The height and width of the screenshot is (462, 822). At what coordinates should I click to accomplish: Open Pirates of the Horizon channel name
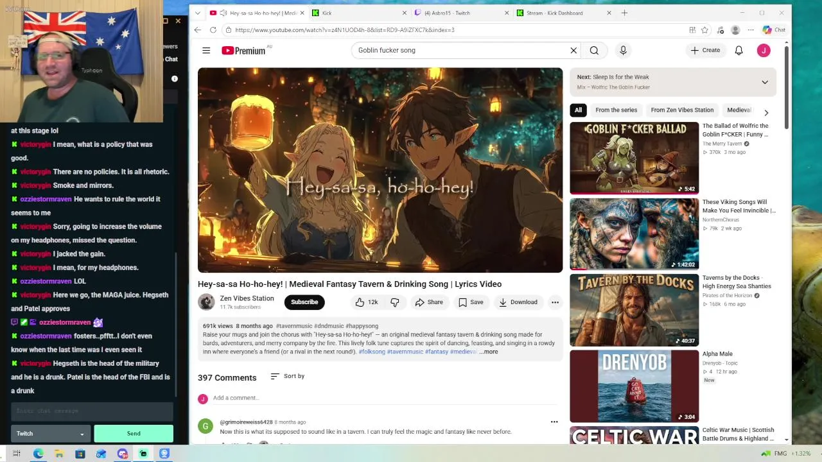pyautogui.click(x=727, y=295)
